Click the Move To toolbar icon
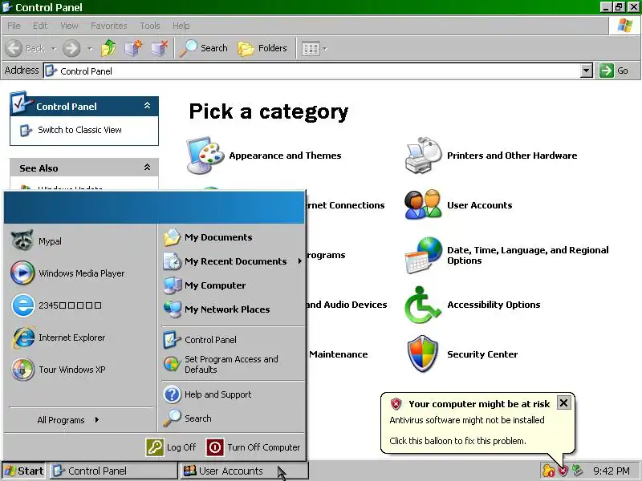 [x=133, y=48]
